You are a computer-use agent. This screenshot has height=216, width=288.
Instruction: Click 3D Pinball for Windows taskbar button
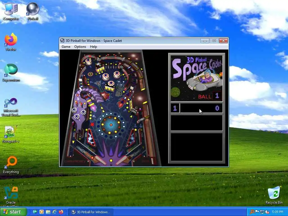coord(91,212)
